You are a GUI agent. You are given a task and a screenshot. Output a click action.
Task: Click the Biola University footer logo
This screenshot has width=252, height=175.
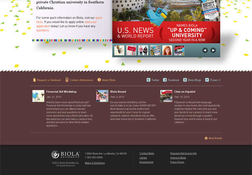[x=65, y=155]
